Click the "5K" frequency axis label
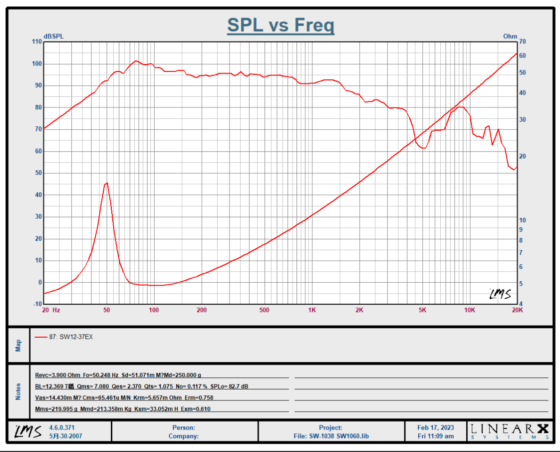560x452 pixels. click(422, 310)
